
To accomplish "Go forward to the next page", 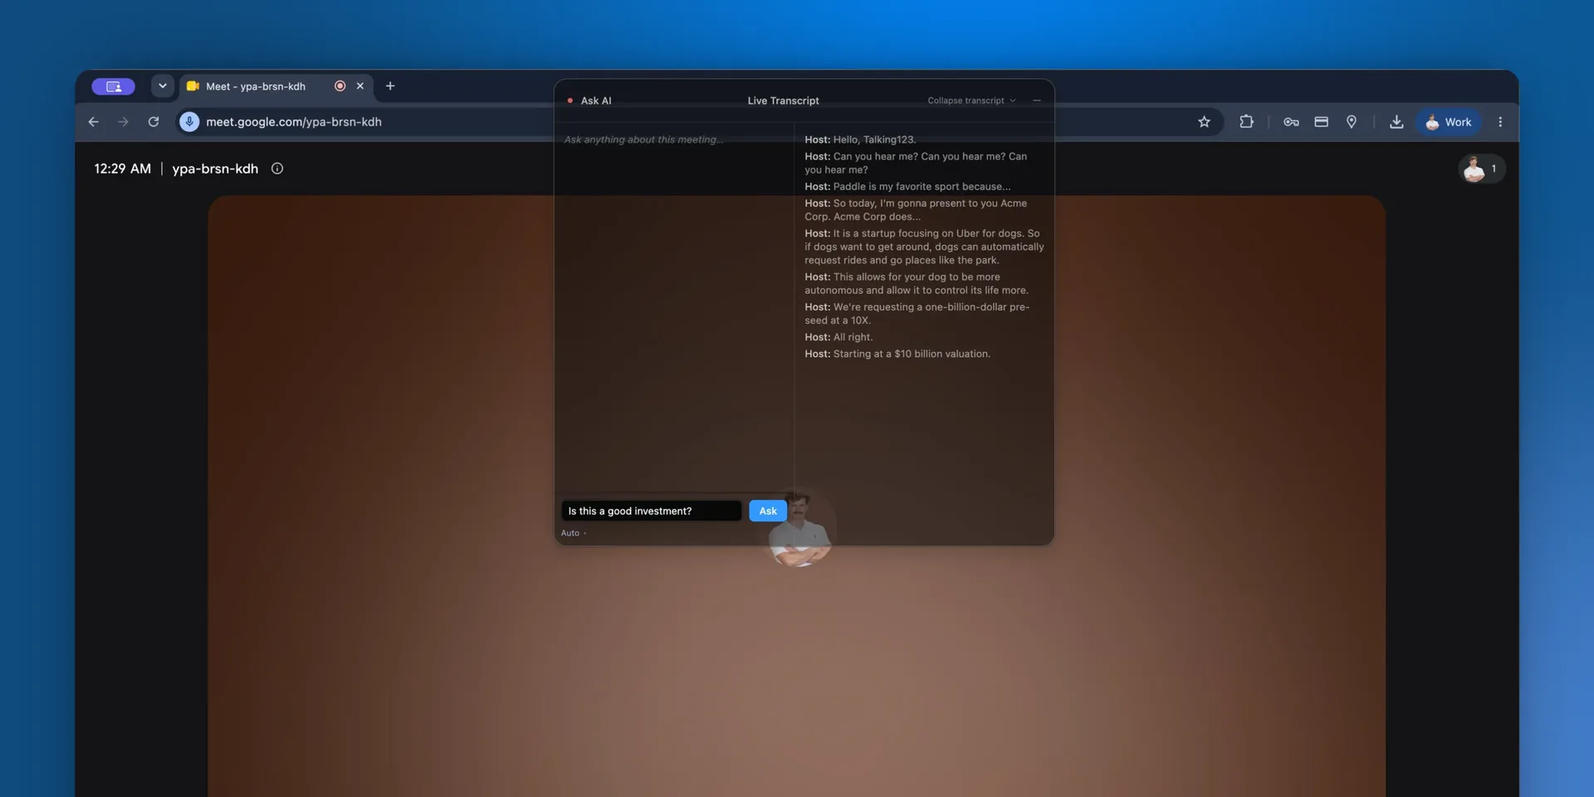I will point(123,122).
